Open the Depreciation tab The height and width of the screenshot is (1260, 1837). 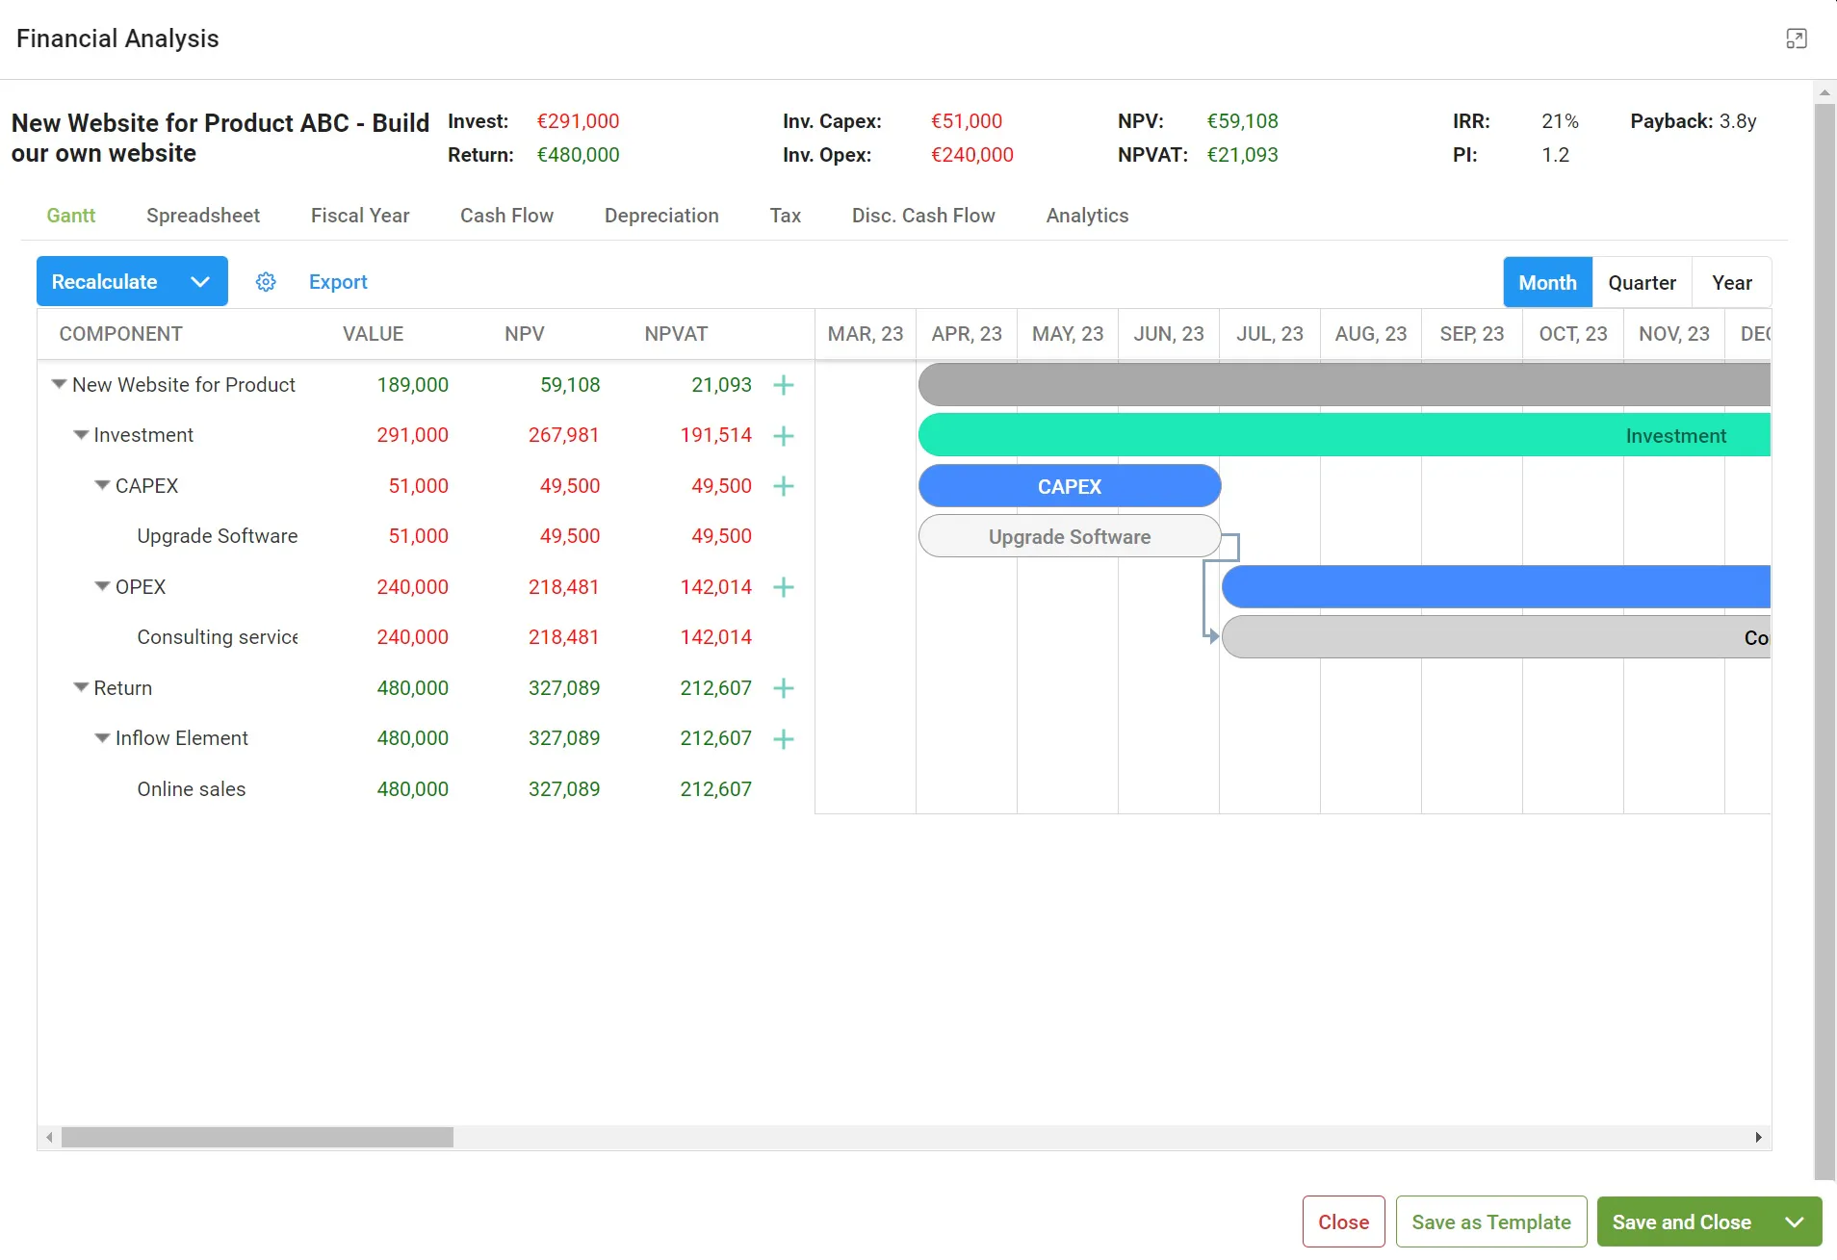661,216
